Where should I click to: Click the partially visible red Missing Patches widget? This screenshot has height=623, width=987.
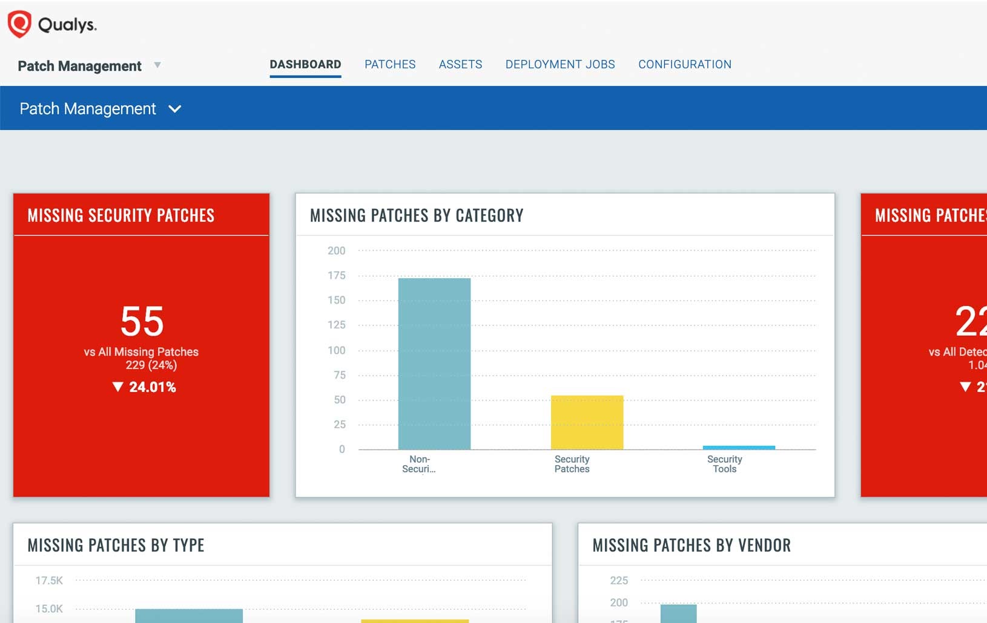click(x=924, y=345)
